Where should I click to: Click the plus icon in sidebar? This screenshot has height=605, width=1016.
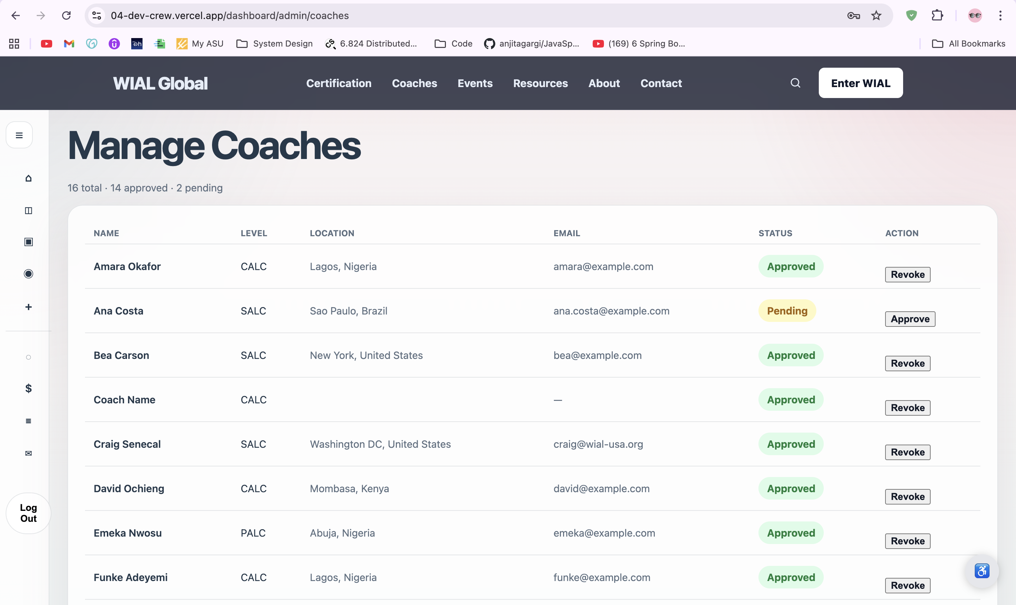click(x=28, y=307)
